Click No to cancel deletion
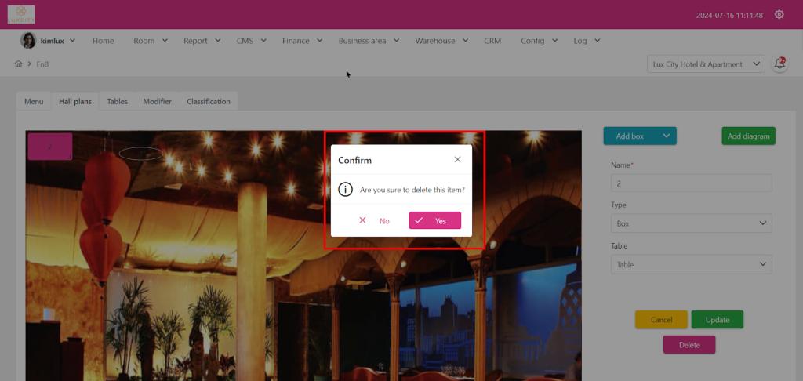The width and height of the screenshot is (803, 381). [x=375, y=221]
